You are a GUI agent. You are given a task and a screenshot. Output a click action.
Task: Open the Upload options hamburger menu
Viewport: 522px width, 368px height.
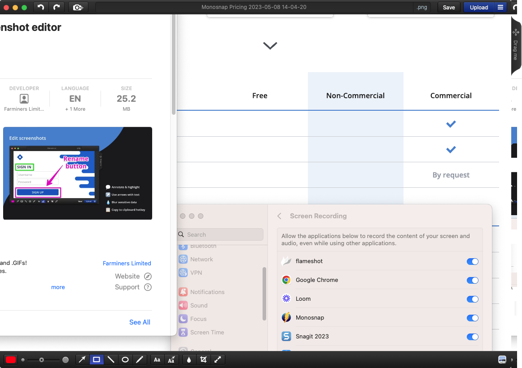(500, 7)
